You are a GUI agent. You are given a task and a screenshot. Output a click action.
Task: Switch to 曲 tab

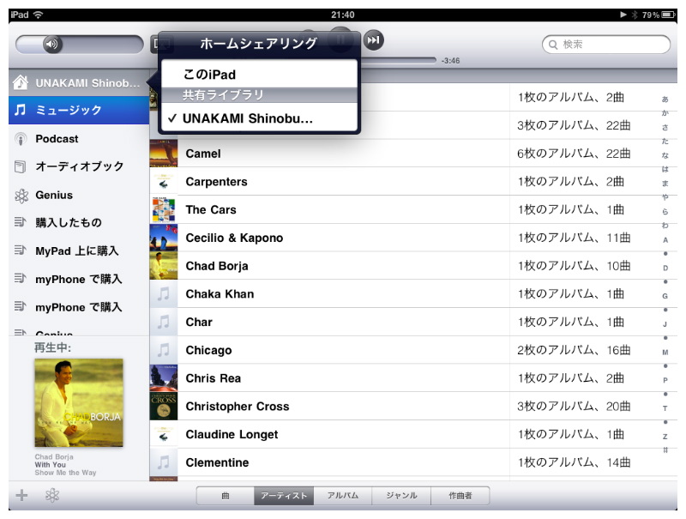pos(226,495)
